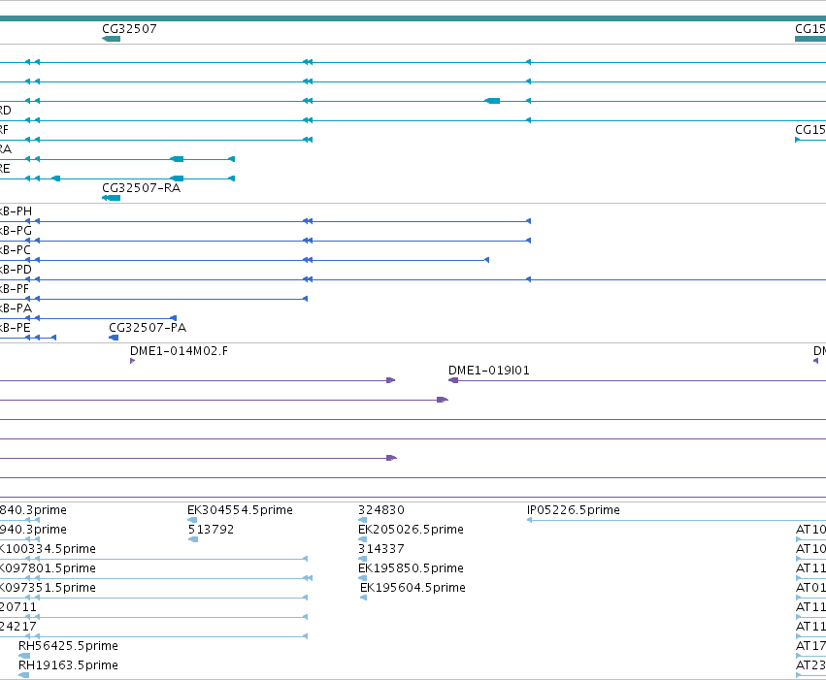Image resolution: width=826 pixels, height=680 pixels.
Task: Select the lone exon block on the third transcript
Action: point(492,101)
